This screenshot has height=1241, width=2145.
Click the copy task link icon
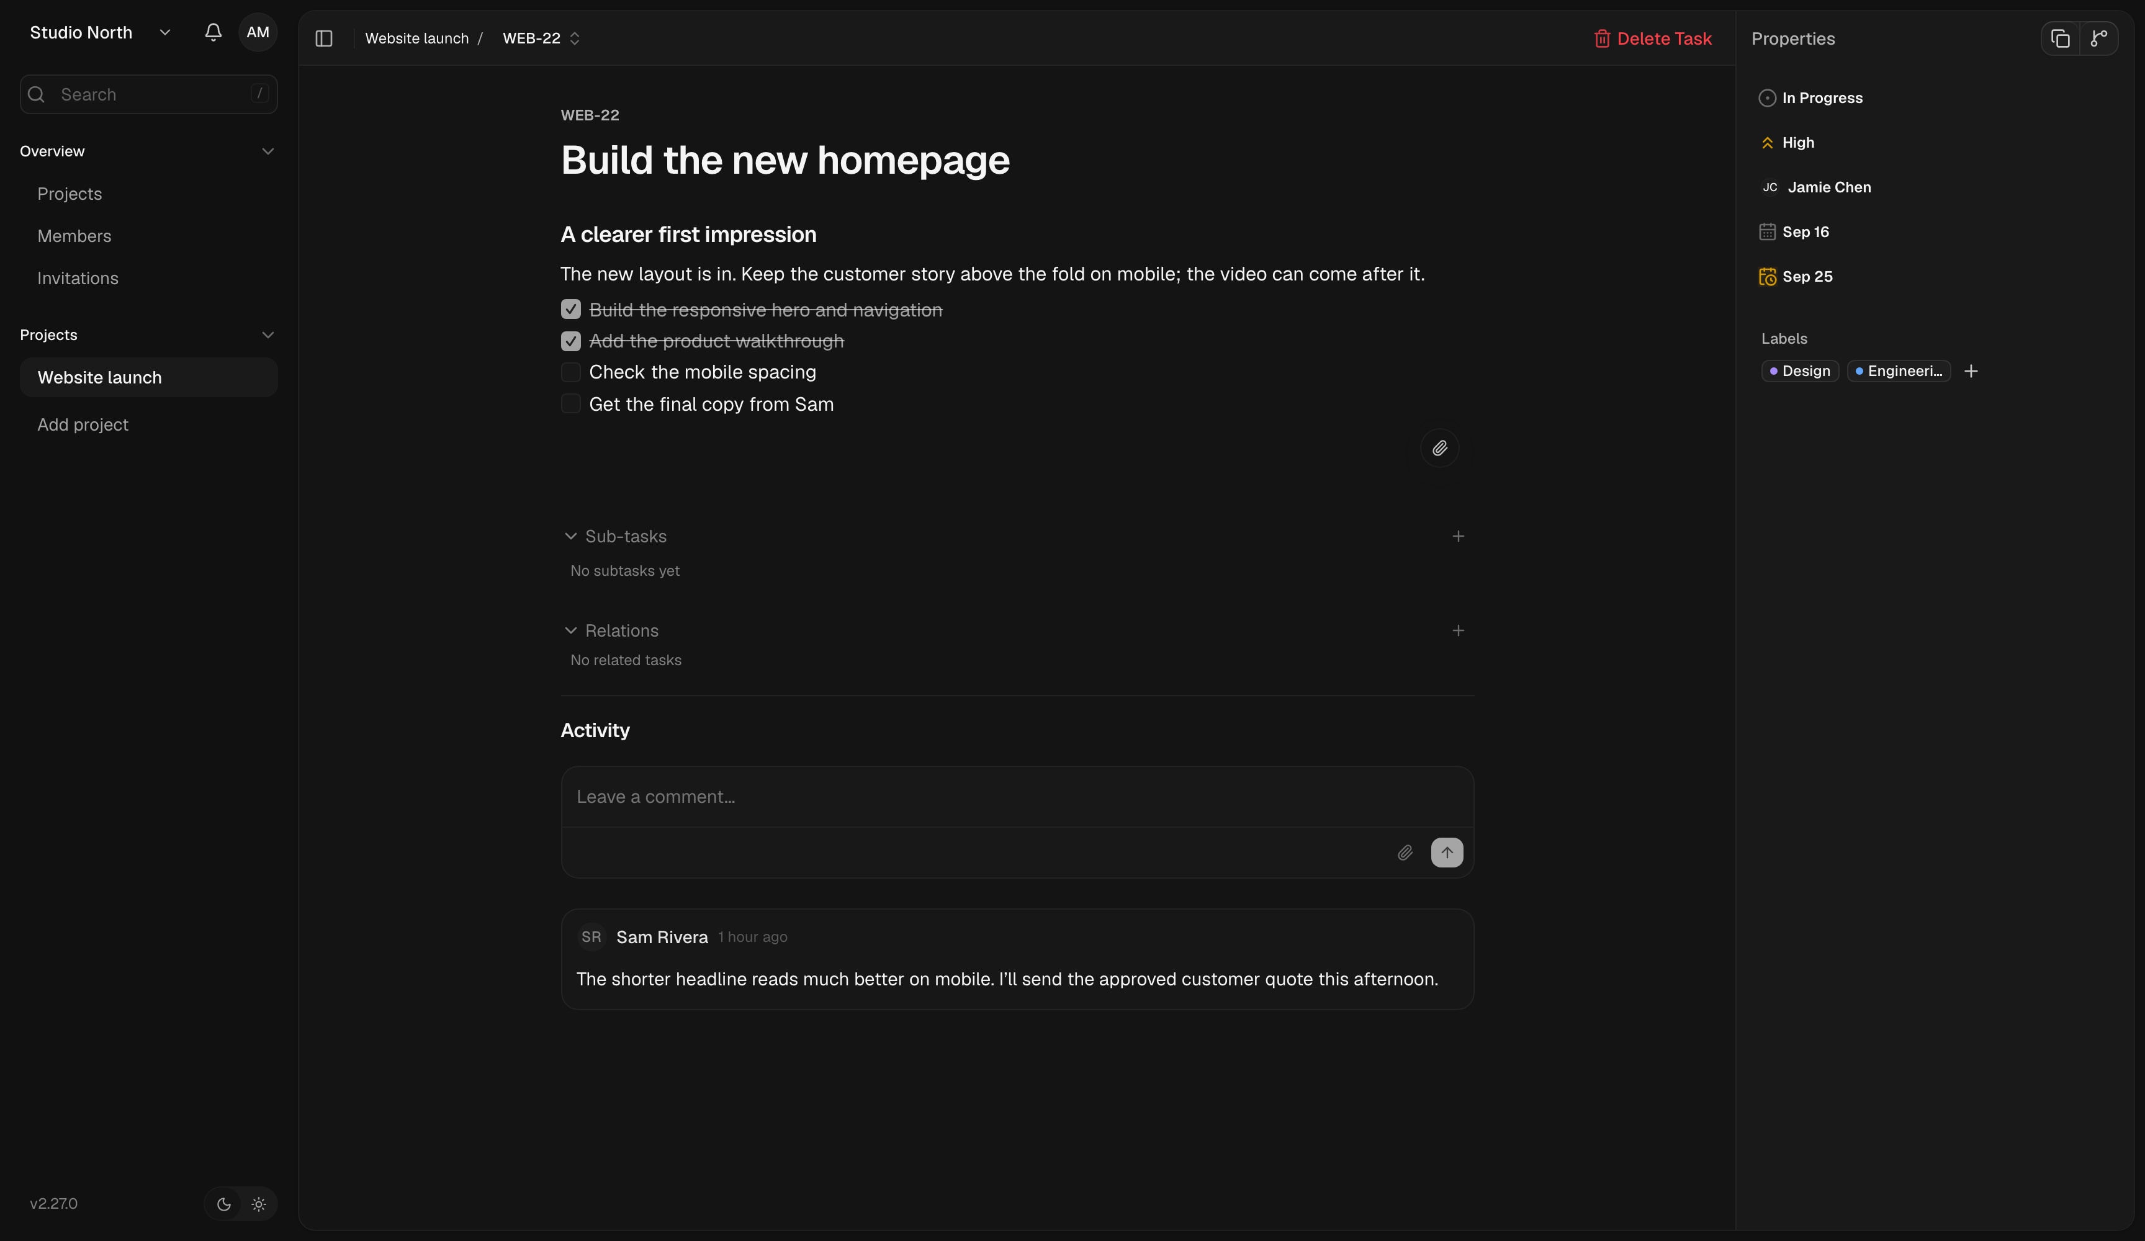tap(2060, 38)
